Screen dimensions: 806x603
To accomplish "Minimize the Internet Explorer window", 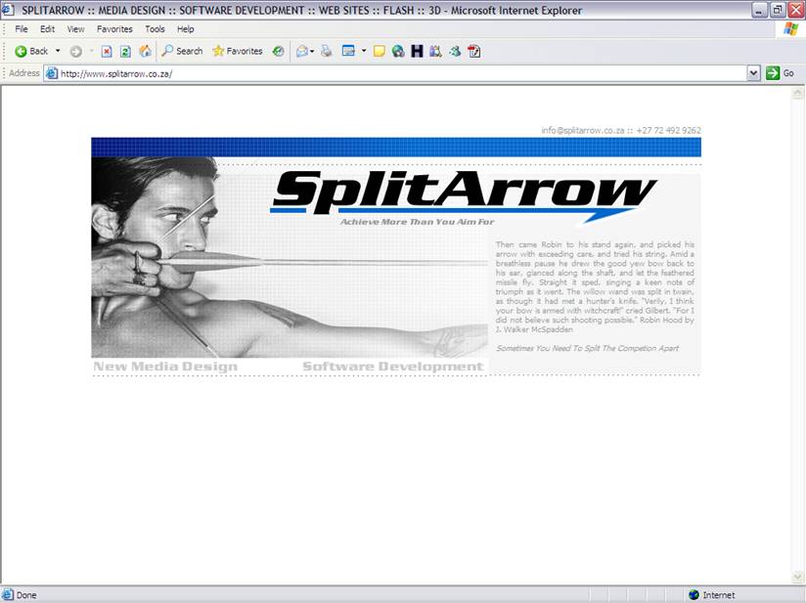I will [759, 10].
